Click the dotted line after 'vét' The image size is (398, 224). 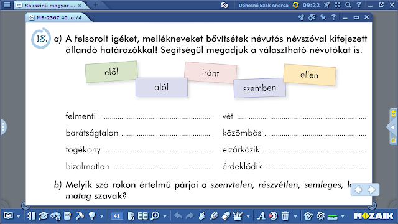[301, 118]
